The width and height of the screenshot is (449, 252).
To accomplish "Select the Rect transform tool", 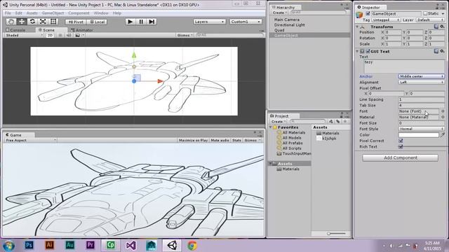I will tap(53, 22).
